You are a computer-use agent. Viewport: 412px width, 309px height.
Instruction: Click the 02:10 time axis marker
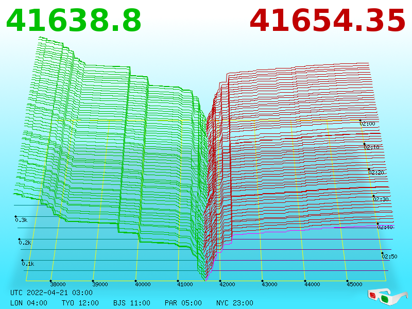(371, 147)
